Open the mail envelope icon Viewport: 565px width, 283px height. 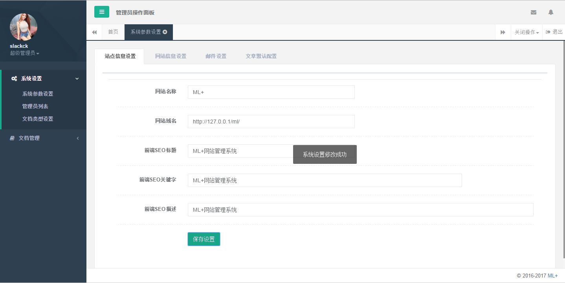(533, 13)
